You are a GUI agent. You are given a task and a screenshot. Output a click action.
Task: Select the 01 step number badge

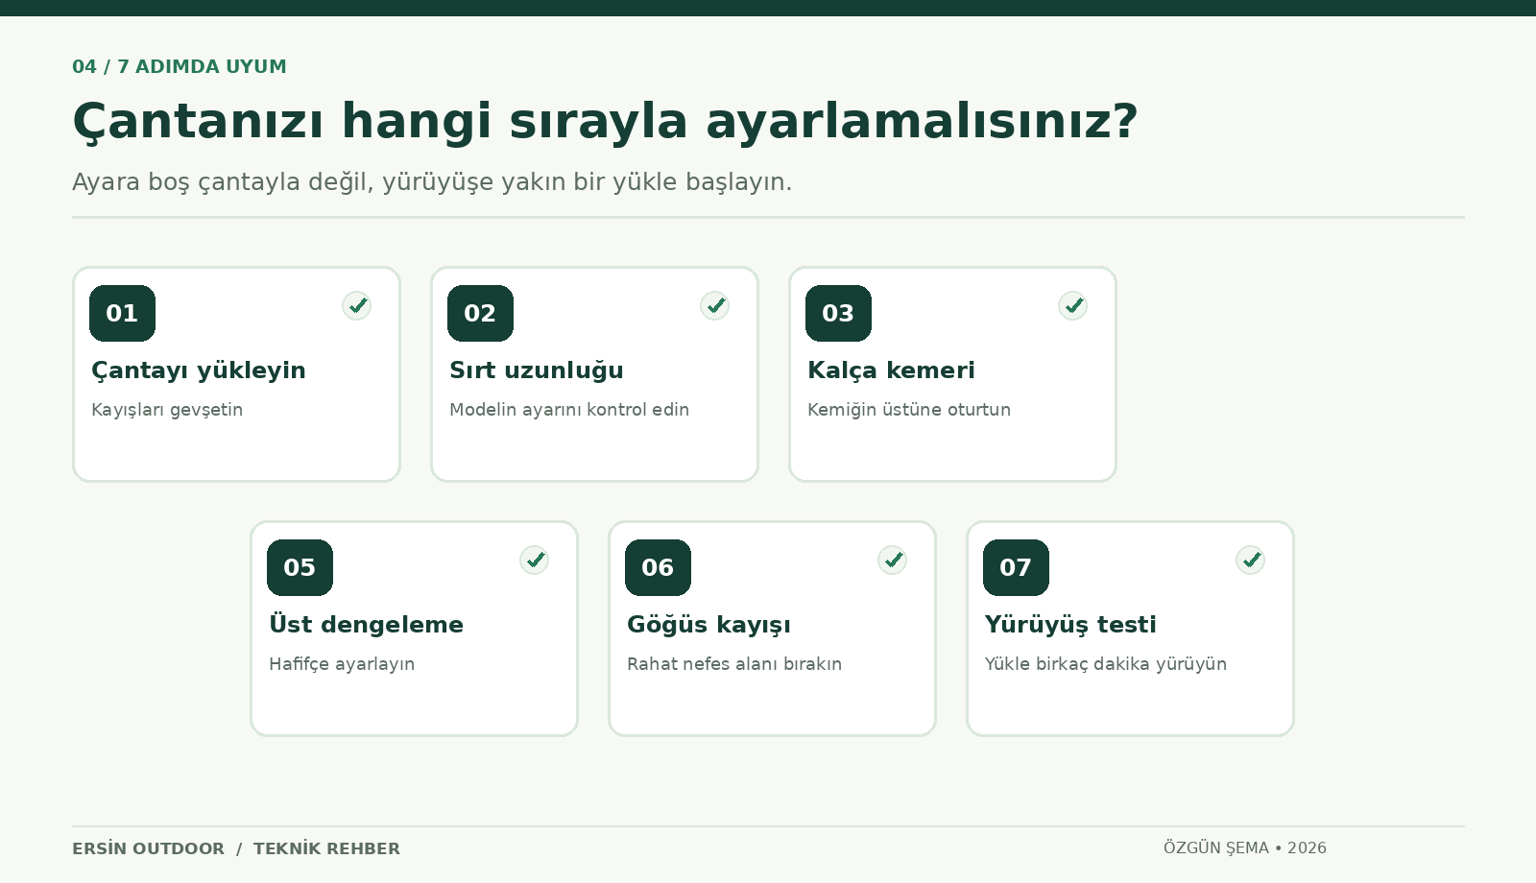[122, 313]
